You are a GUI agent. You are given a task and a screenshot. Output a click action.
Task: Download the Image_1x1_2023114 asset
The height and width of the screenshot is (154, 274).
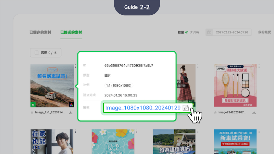pyautogui.click(x=71, y=112)
